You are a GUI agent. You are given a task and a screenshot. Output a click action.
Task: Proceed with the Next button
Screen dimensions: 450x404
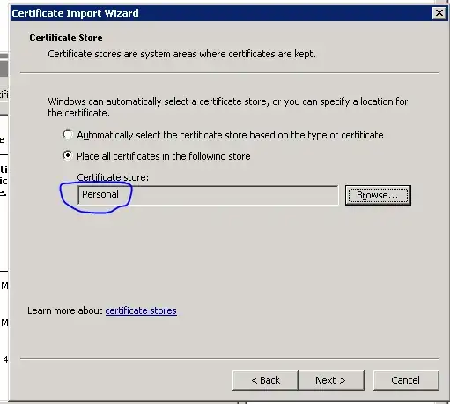tap(331, 380)
